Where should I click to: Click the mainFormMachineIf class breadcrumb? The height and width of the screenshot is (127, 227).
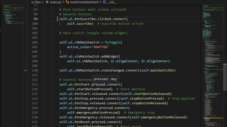(x=84, y=2)
